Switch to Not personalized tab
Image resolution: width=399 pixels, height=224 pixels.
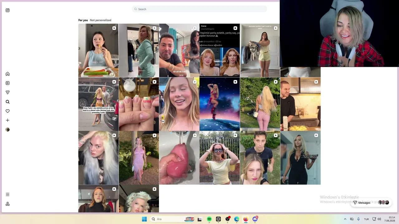[x=100, y=20]
